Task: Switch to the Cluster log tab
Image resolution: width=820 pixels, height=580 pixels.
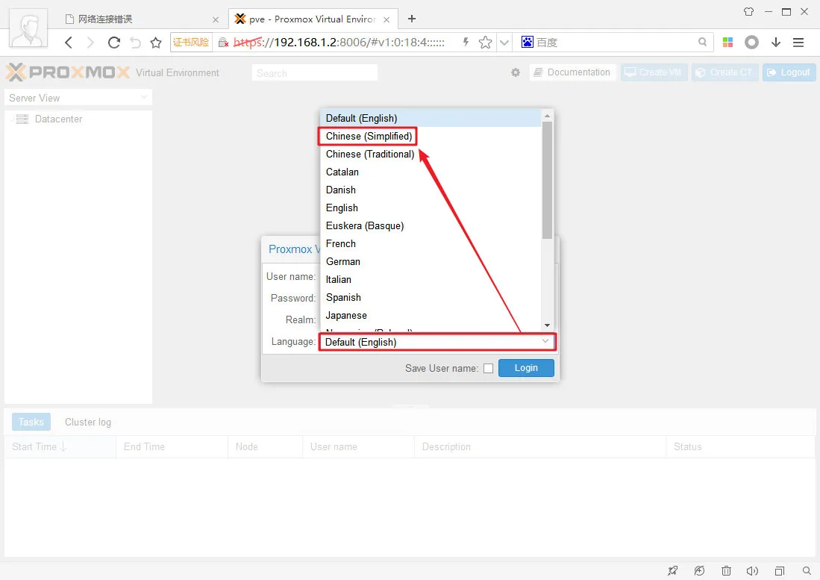Action: (x=88, y=422)
